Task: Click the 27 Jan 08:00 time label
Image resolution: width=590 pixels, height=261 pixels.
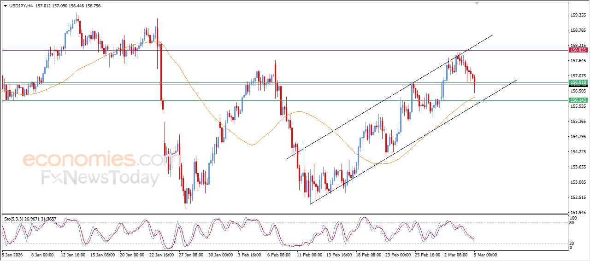Action: pyautogui.click(x=191, y=255)
